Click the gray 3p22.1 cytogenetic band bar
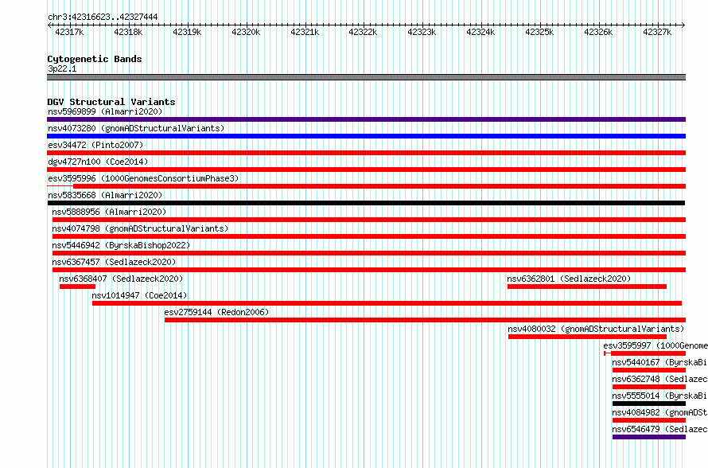Image resolution: width=708 pixels, height=468 pixels. coord(366,77)
